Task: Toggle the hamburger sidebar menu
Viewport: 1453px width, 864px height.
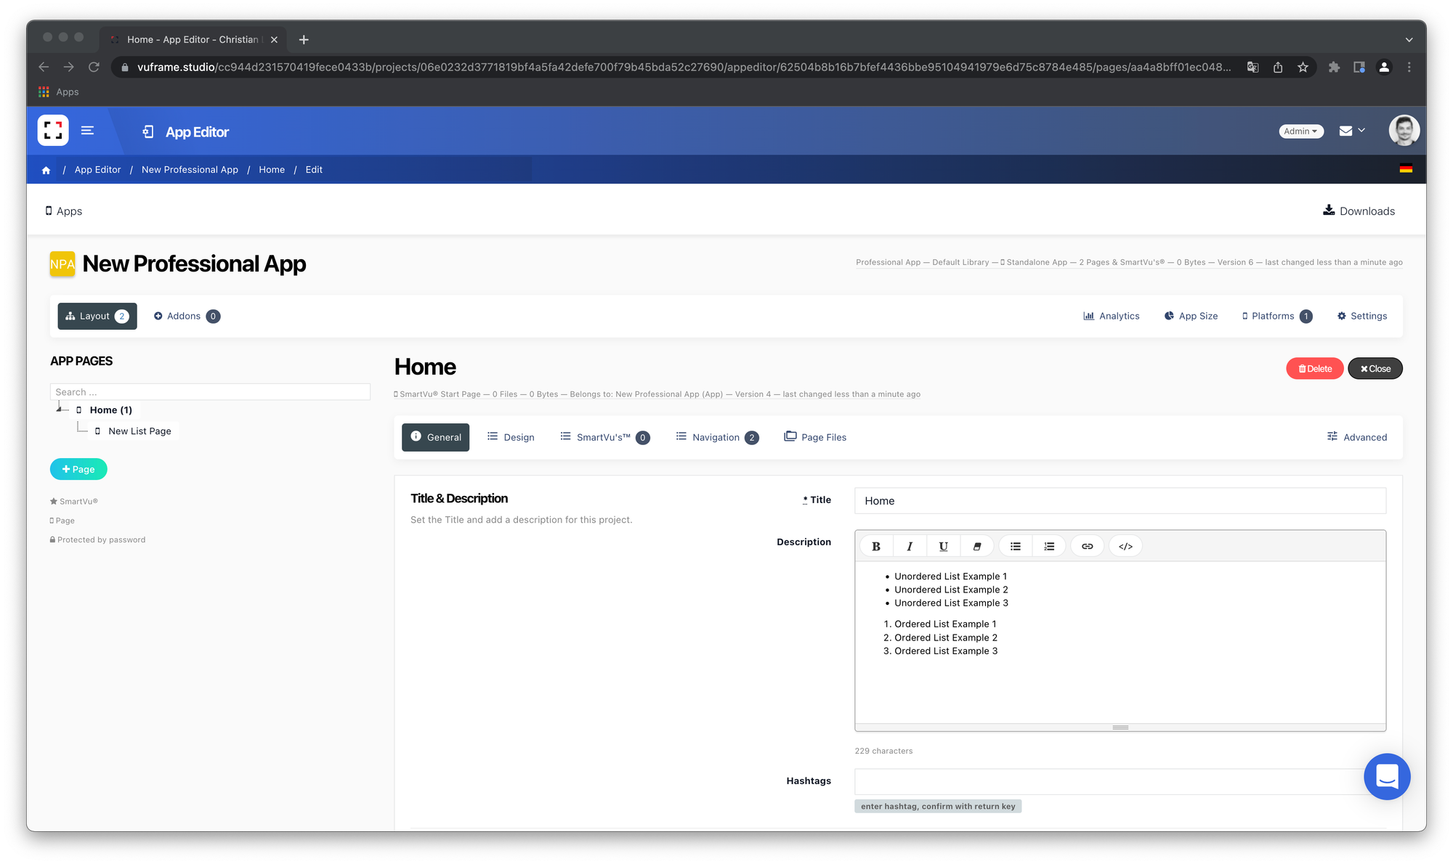Action: click(87, 131)
